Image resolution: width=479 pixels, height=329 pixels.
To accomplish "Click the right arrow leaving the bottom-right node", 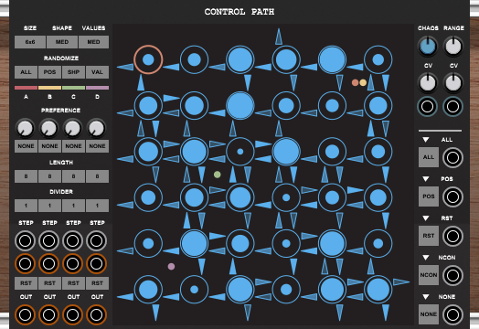I will (401, 281).
